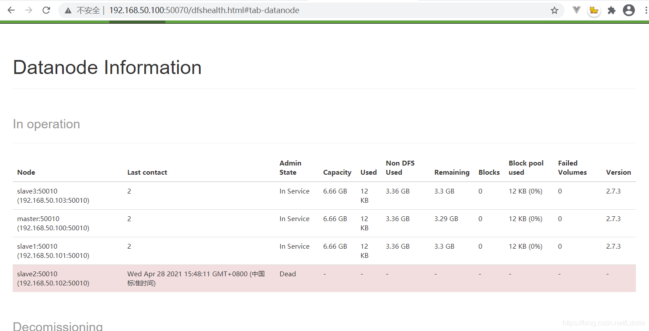Screen dimensions: 649x331
Task: Bookmark this page with the star icon
Action: click(555, 11)
